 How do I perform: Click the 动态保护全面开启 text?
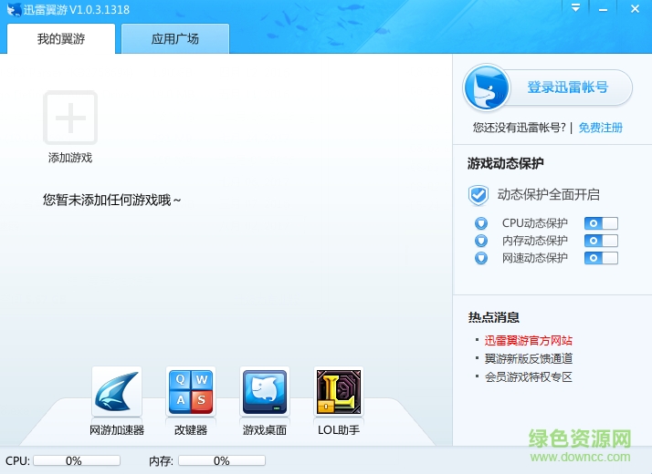(549, 194)
